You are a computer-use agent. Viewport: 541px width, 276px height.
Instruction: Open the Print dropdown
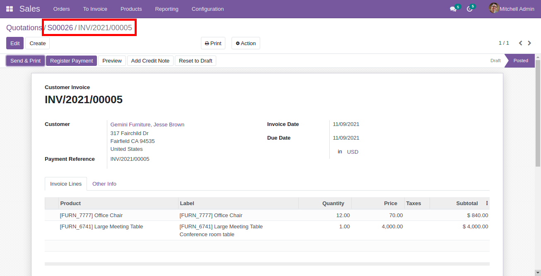(x=213, y=43)
